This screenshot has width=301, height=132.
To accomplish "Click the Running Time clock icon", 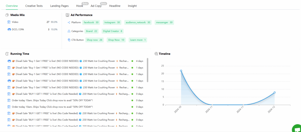I will pyautogui.click(x=7, y=54).
